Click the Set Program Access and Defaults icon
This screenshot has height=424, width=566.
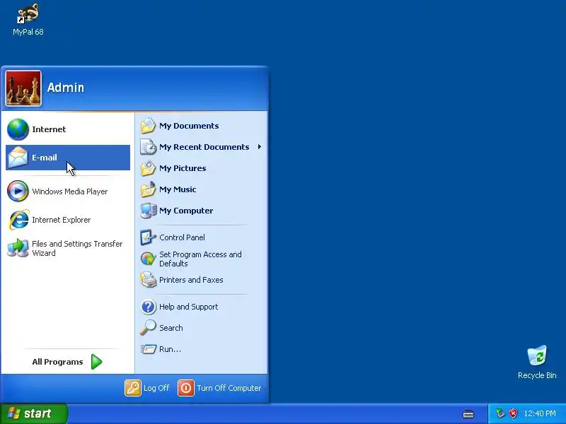pos(148,259)
